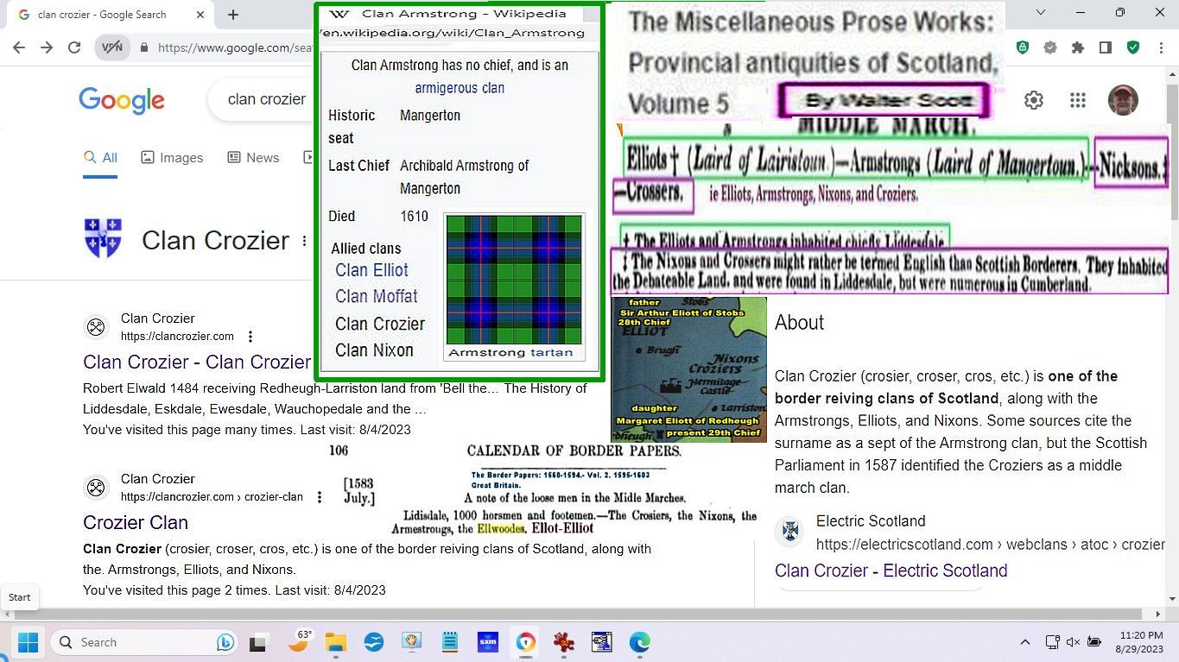Open Task View on the taskbar
This screenshot has height=662, width=1179.
pos(257,642)
